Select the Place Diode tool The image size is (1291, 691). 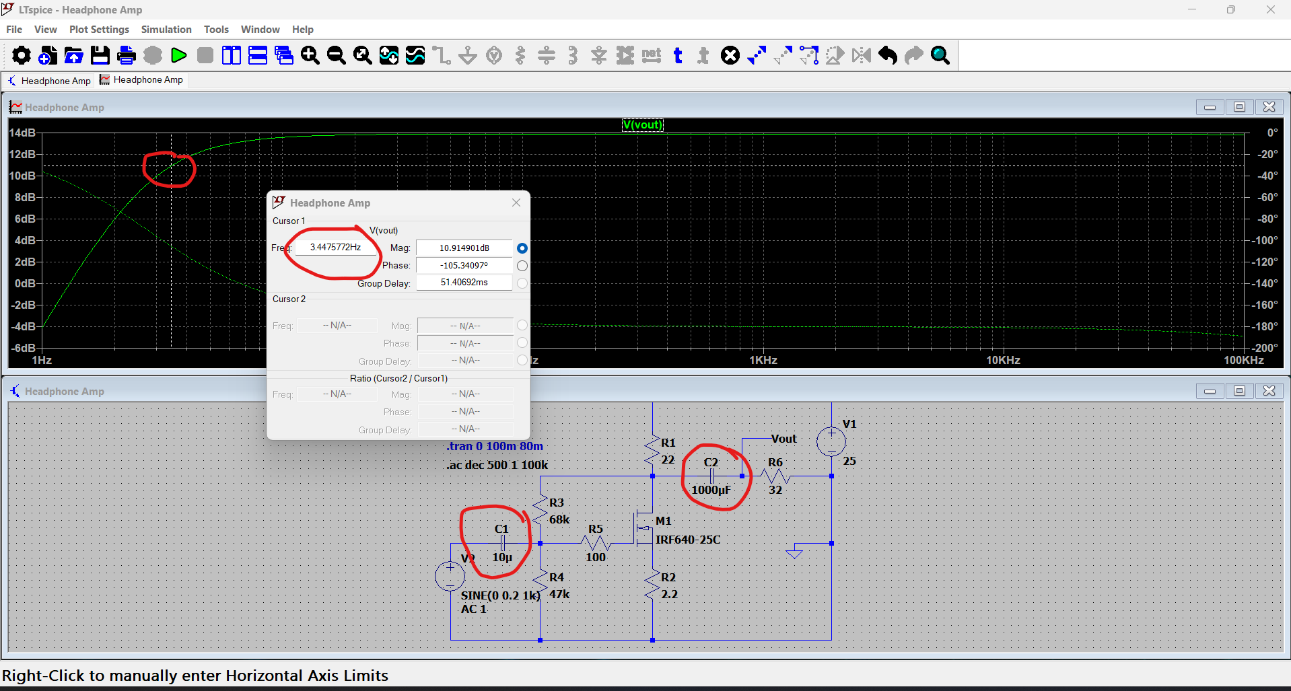[599, 55]
